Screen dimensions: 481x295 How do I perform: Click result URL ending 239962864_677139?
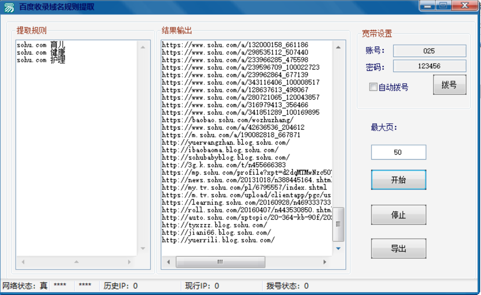click(235, 75)
